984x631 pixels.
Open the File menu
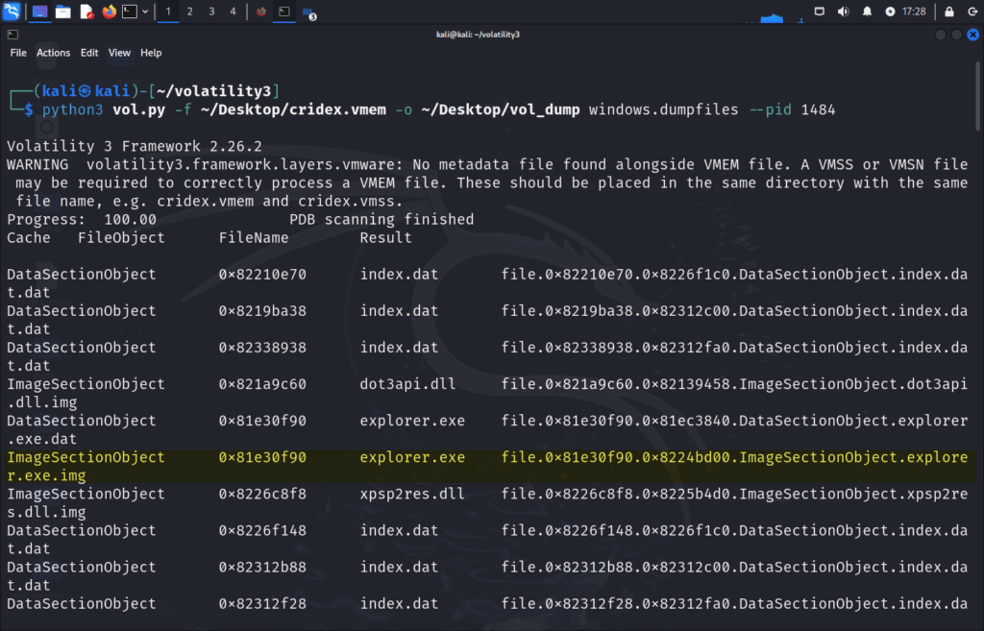pos(18,53)
